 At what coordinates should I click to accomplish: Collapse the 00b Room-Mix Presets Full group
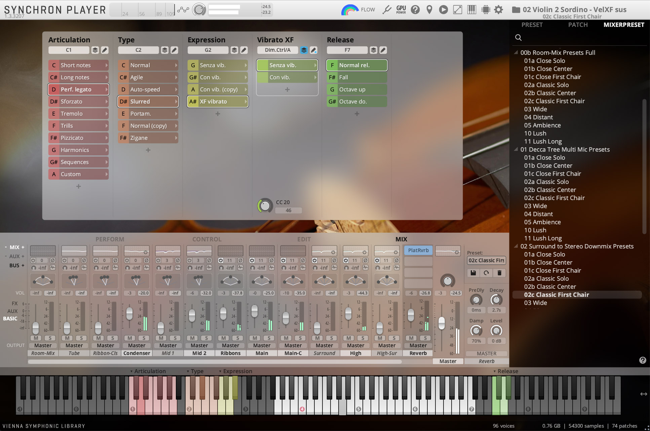[516, 52]
